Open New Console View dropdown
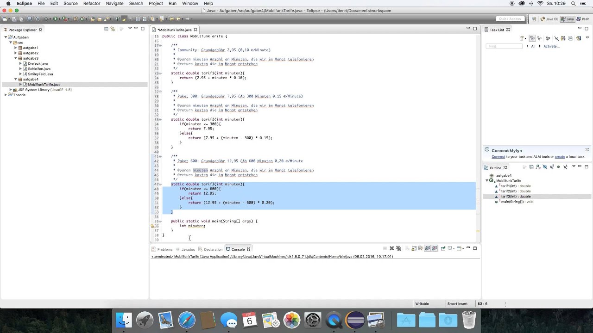The image size is (593, 333). coord(463,248)
